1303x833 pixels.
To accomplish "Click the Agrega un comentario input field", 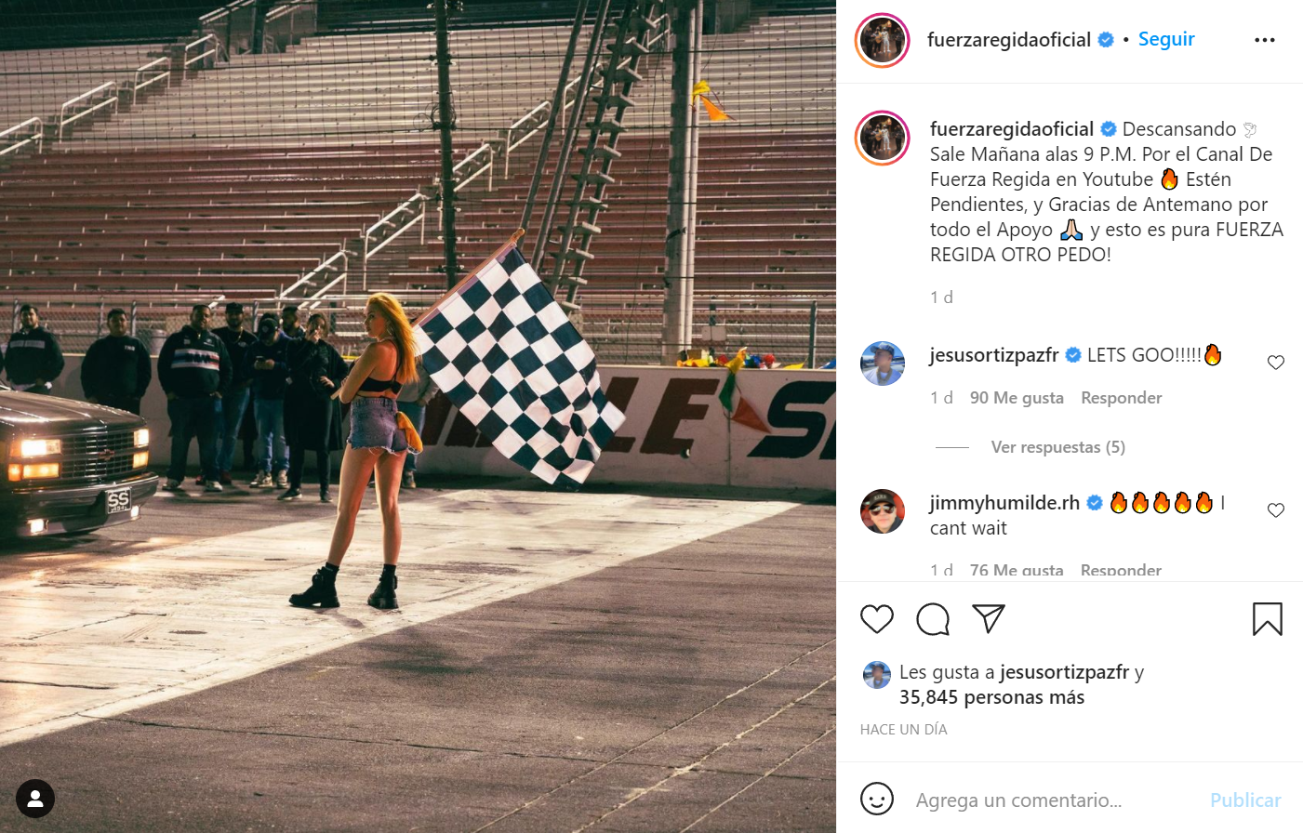I will [1023, 799].
